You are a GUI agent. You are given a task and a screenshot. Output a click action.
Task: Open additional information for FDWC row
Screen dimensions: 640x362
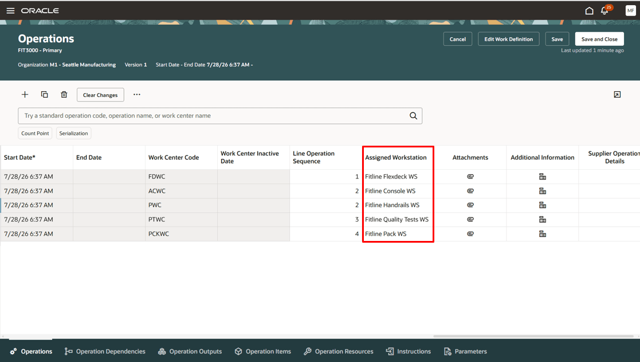(543, 177)
